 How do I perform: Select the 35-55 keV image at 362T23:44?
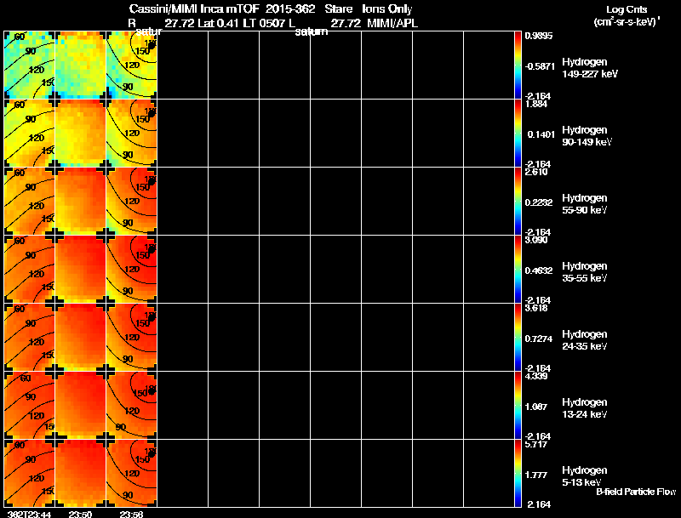[x=30, y=270]
